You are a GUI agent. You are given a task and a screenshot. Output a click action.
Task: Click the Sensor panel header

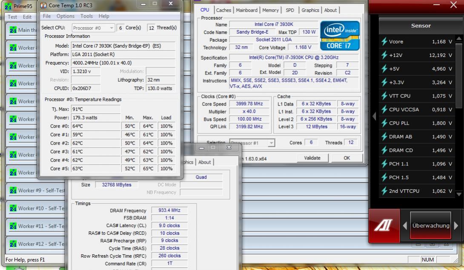(x=421, y=26)
